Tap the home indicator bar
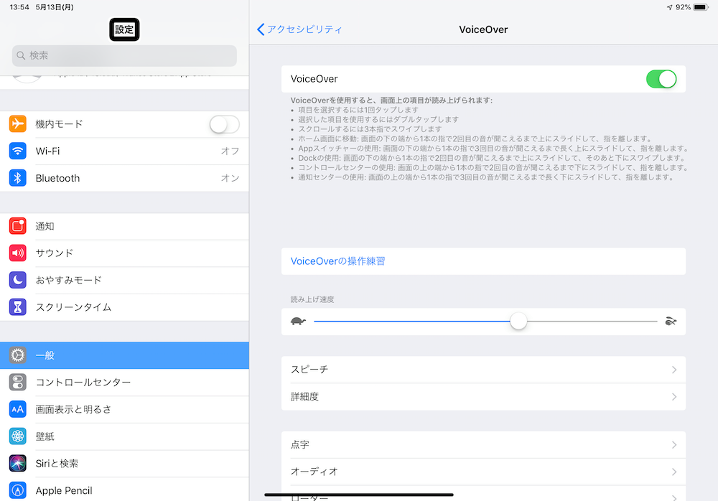The height and width of the screenshot is (501, 718). [x=359, y=495]
